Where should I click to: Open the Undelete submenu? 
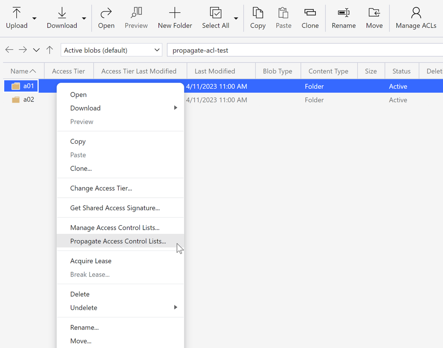(x=120, y=308)
